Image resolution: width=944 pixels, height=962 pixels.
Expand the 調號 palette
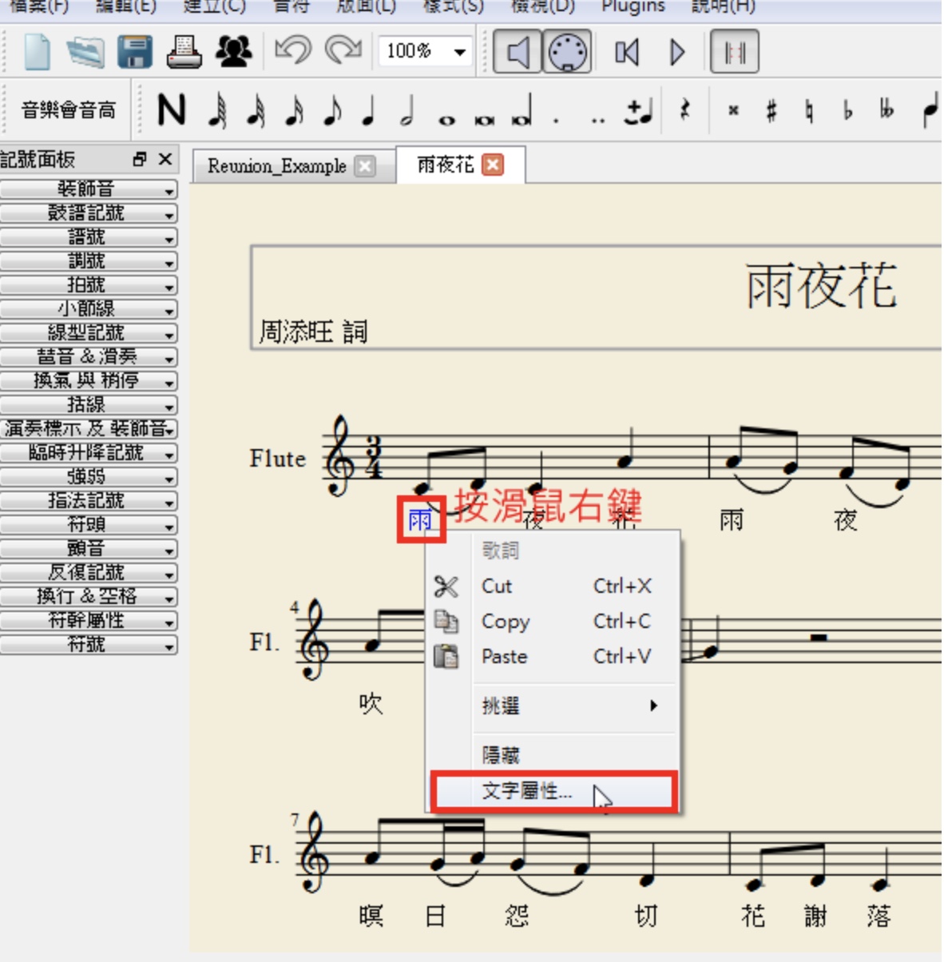[x=89, y=261]
